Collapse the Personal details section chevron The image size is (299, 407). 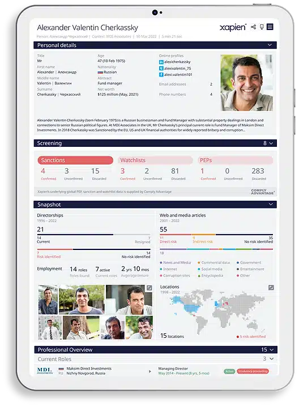(270, 45)
